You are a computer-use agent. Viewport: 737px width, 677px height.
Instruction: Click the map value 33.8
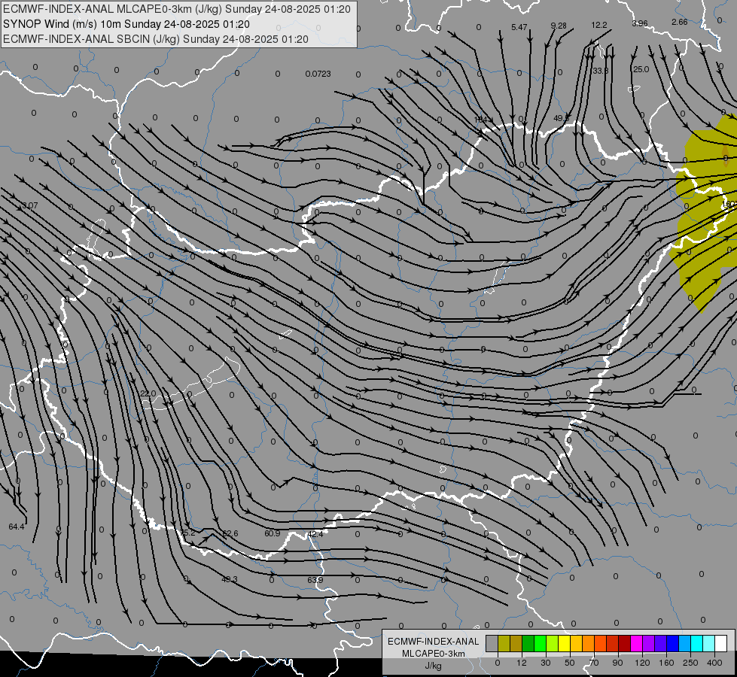point(600,71)
